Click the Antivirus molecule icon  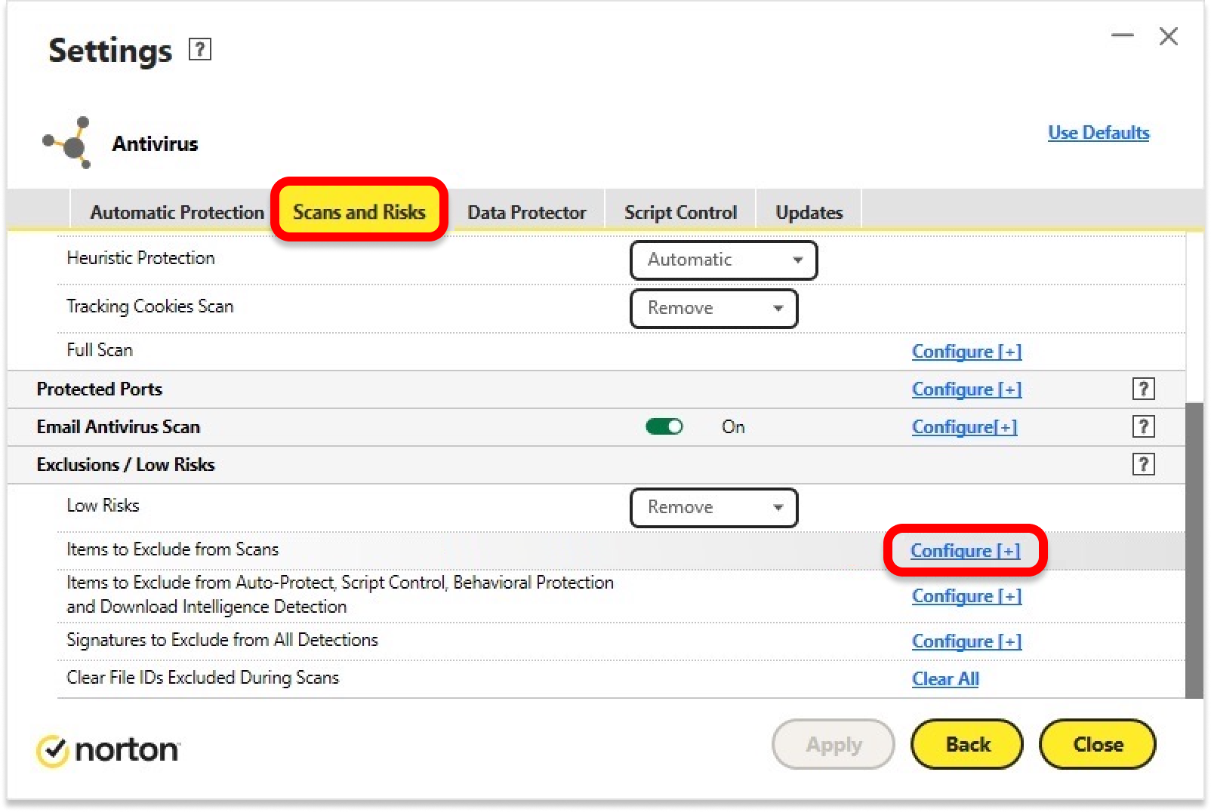tap(69, 143)
